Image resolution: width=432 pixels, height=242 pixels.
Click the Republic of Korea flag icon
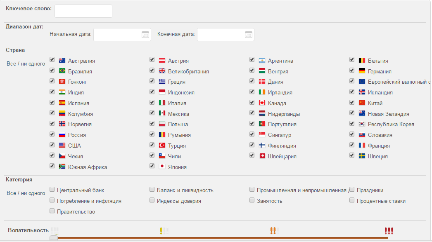coord(362,124)
